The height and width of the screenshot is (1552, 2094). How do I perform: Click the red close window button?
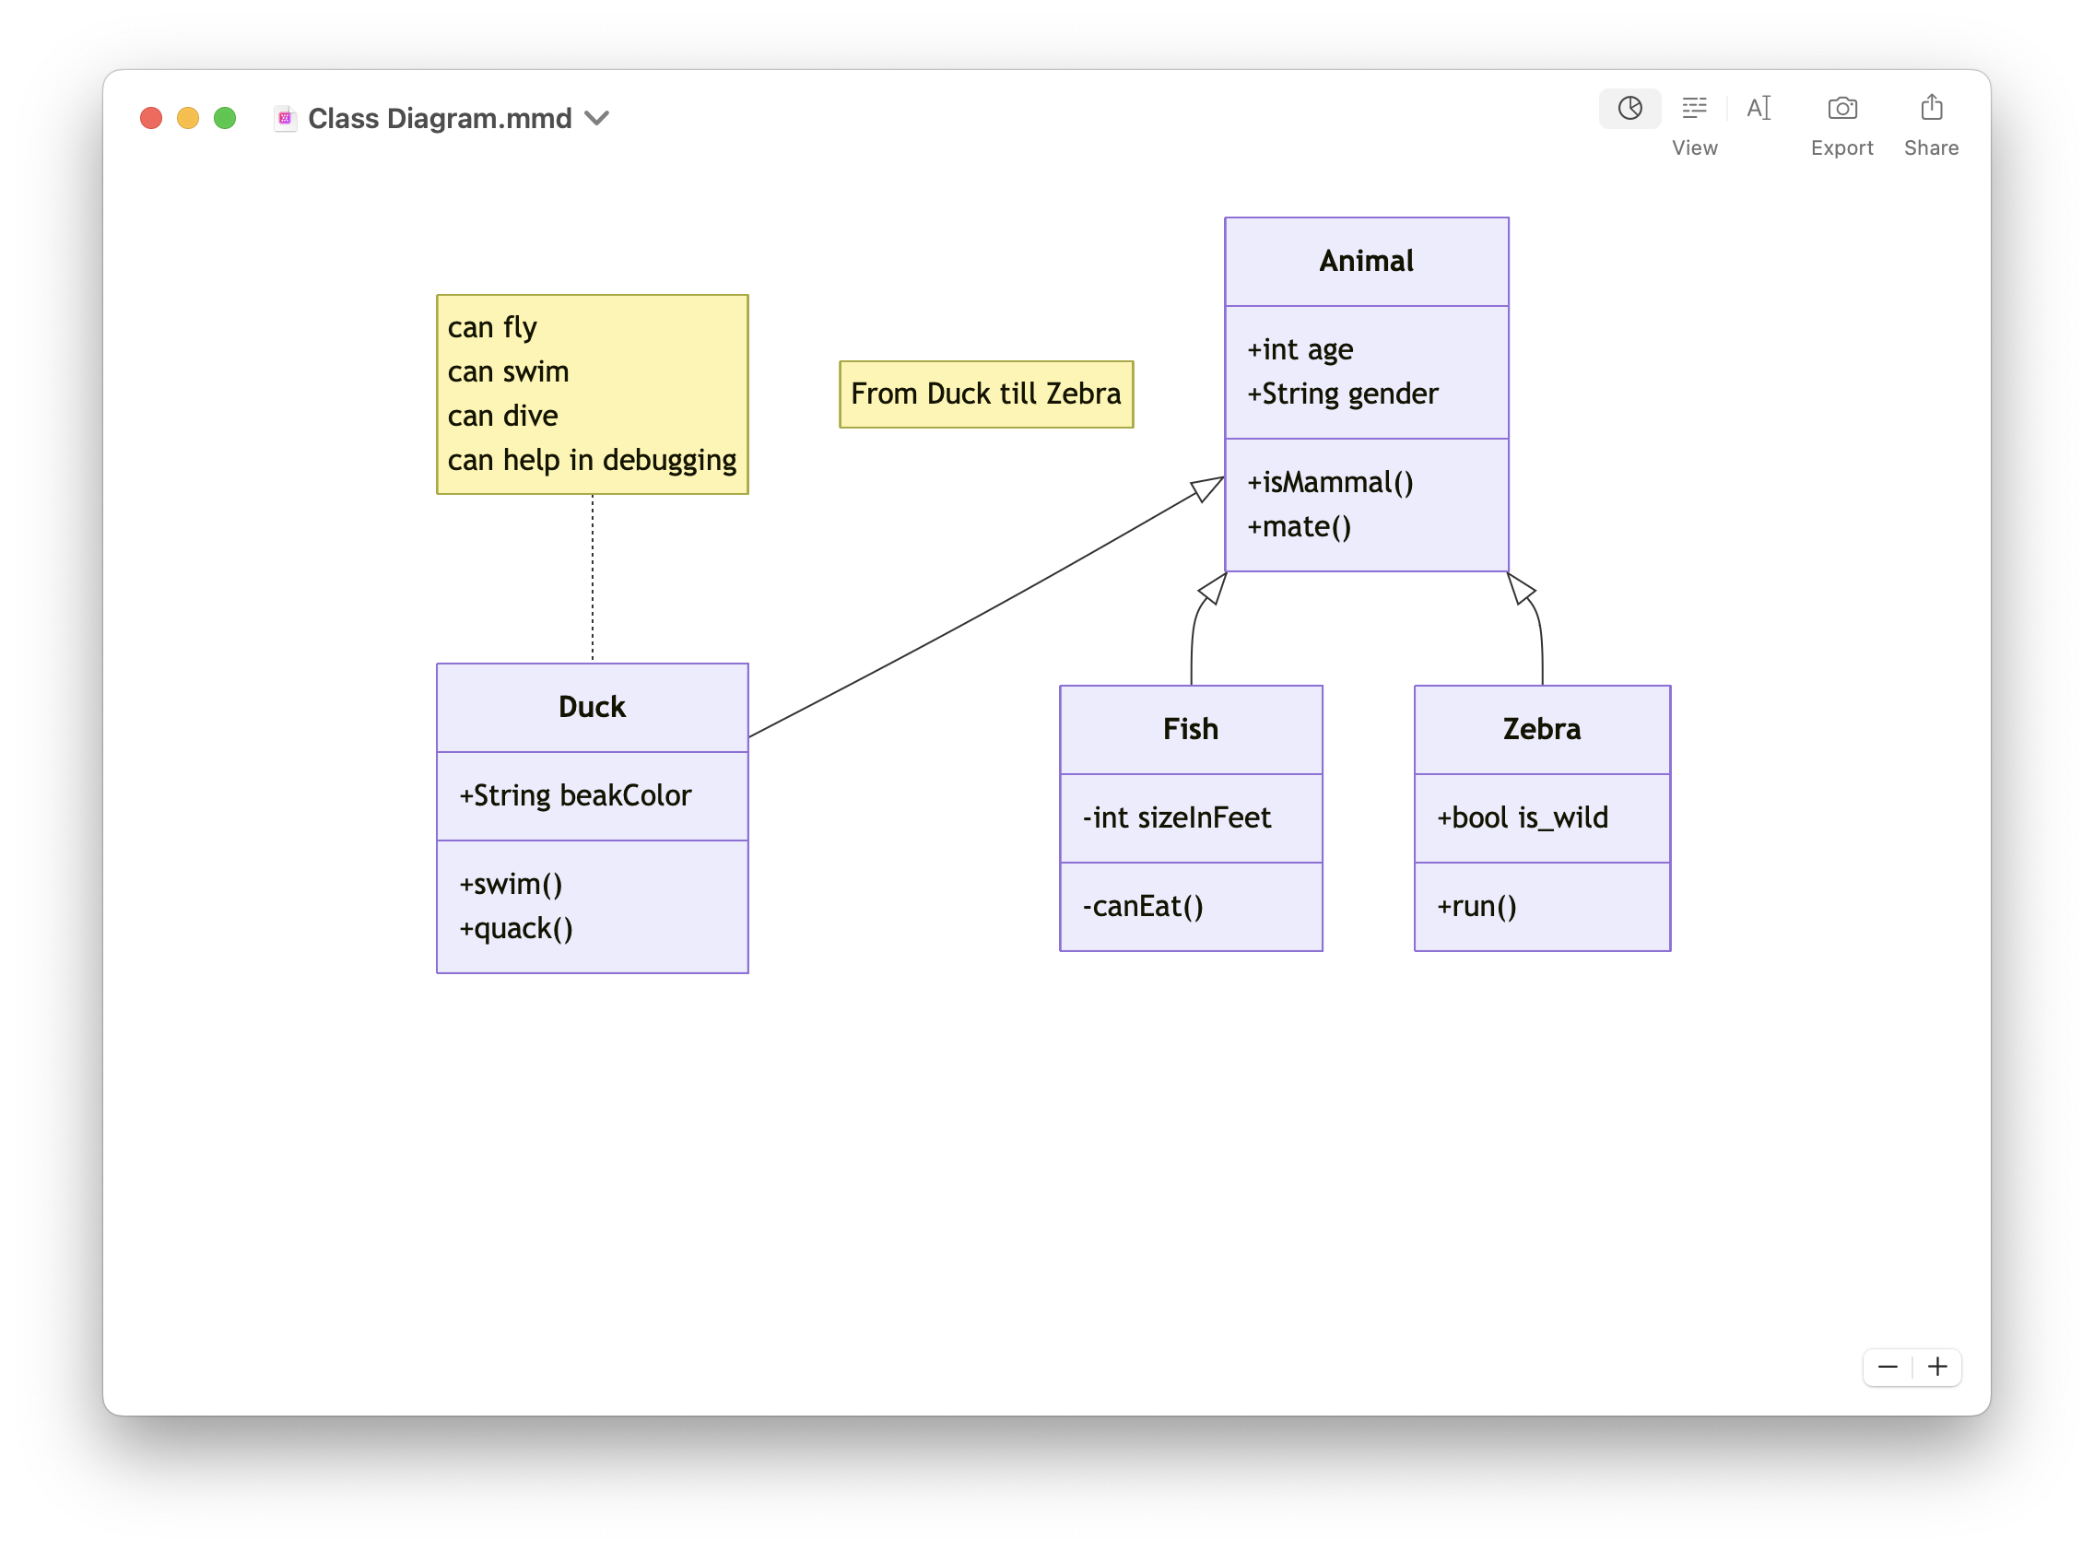151,118
